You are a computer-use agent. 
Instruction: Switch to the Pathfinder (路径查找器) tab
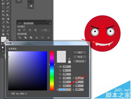pyautogui.click(x=29, y=23)
